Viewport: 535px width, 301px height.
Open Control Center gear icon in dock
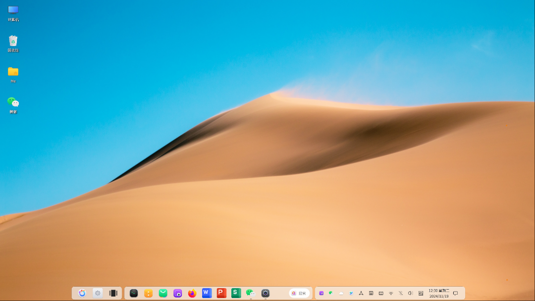[x=98, y=293]
